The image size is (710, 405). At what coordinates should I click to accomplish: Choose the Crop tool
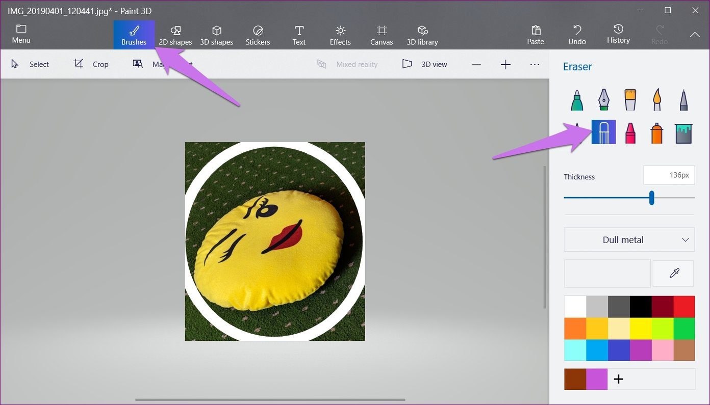click(x=91, y=64)
